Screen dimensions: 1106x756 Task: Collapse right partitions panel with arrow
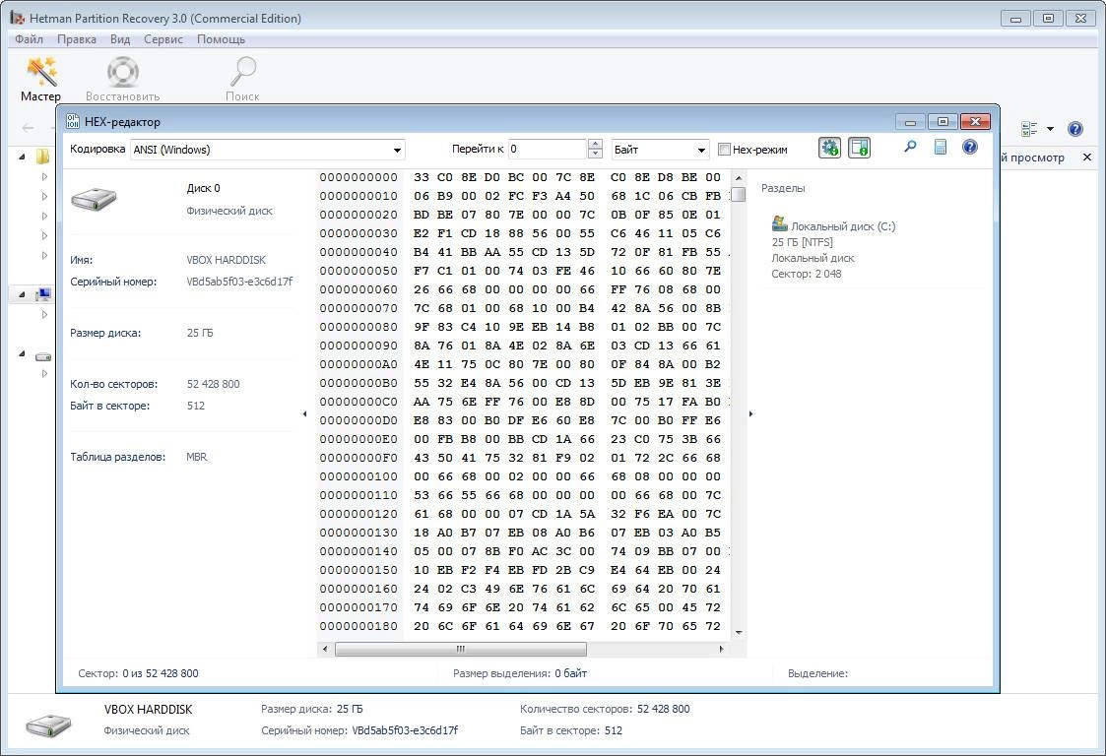tap(750, 414)
